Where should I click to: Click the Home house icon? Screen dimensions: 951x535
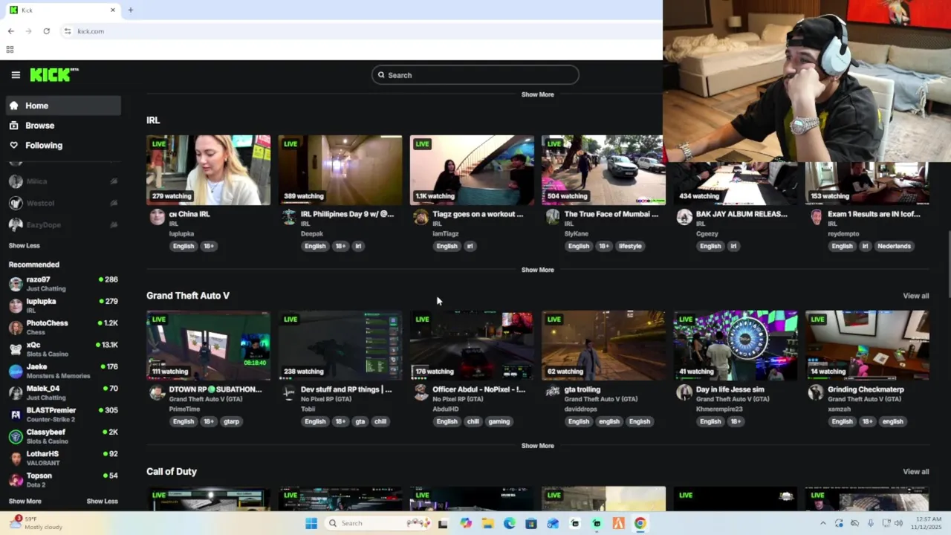pyautogui.click(x=14, y=106)
